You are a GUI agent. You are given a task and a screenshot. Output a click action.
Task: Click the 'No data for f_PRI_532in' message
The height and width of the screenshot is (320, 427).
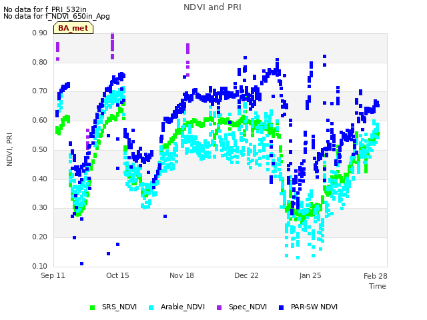[45, 9]
